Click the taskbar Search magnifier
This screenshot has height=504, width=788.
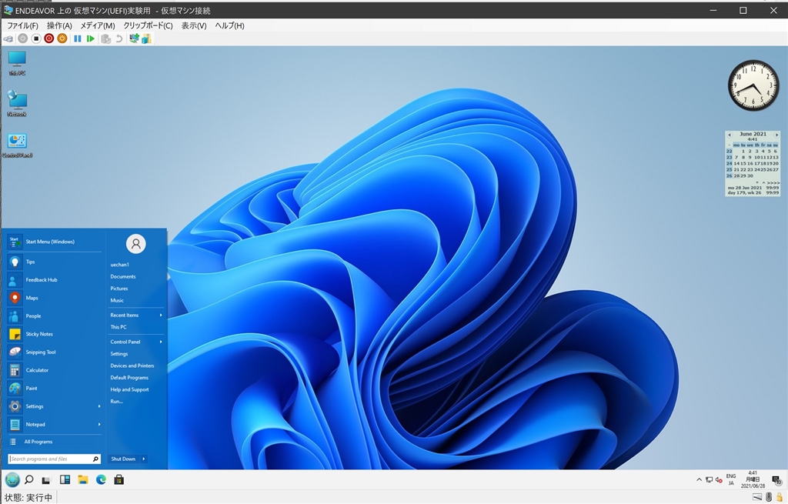coord(29,480)
